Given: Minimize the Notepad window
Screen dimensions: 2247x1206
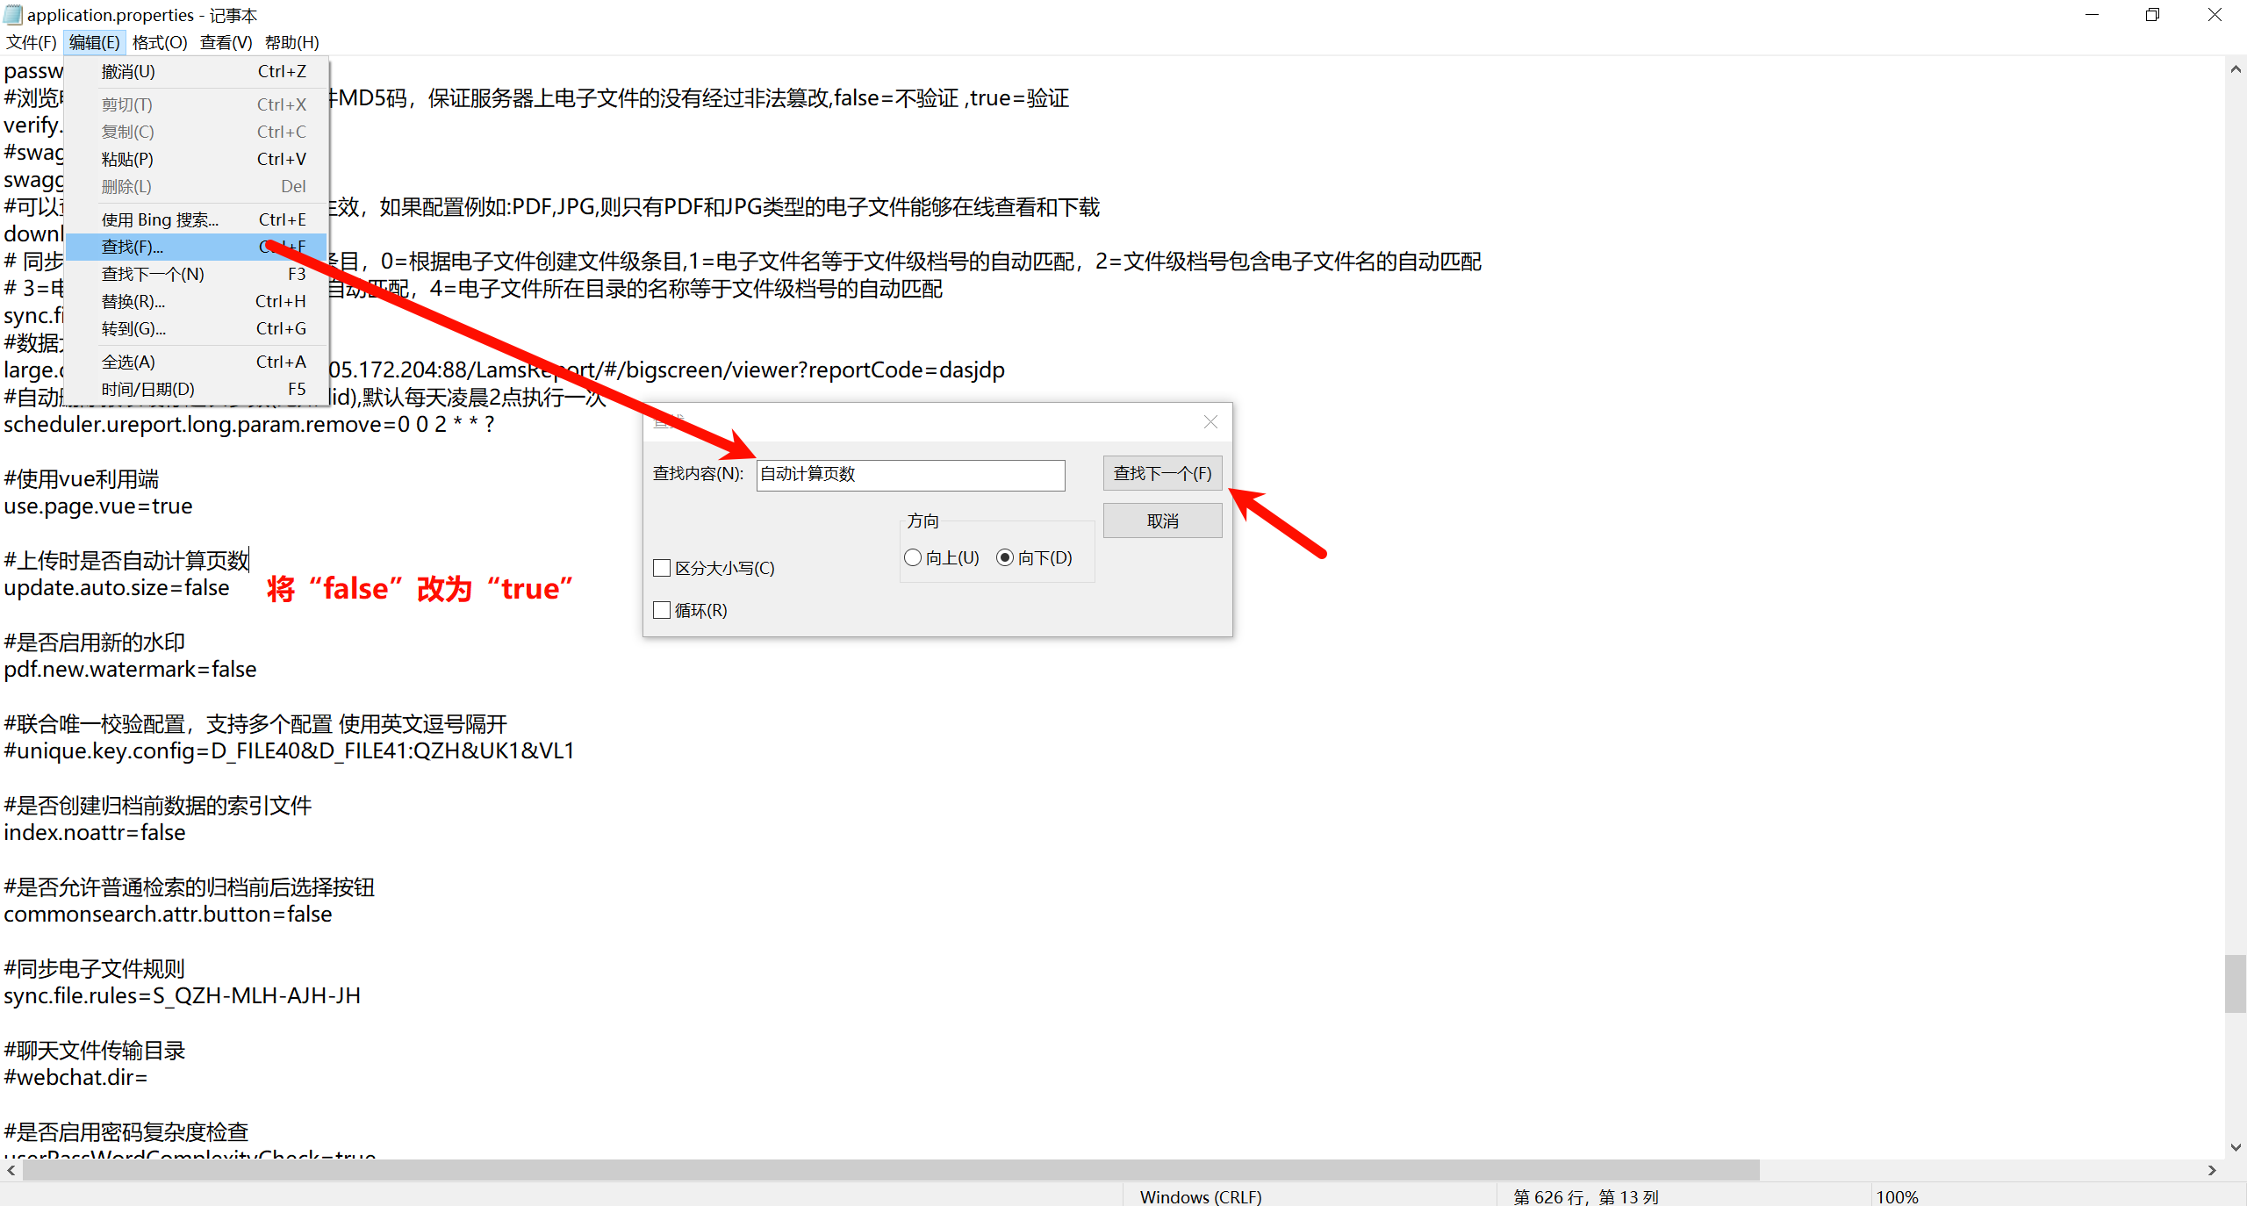Looking at the screenshot, I should (2092, 15).
